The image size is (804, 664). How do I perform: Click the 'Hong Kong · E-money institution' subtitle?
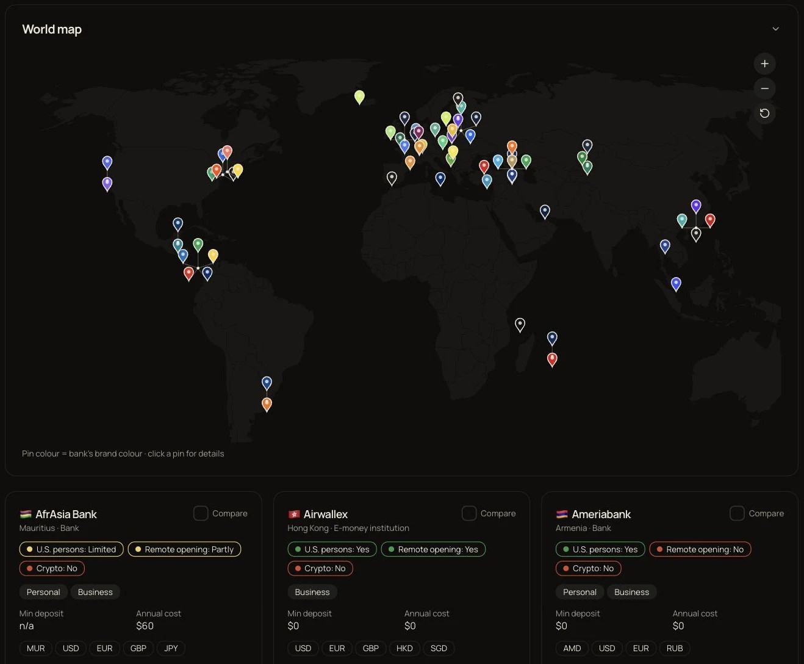coord(348,528)
